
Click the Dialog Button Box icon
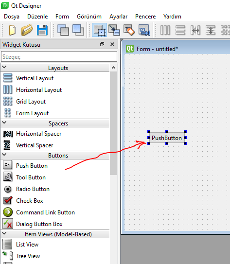pyautogui.click(x=8, y=224)
